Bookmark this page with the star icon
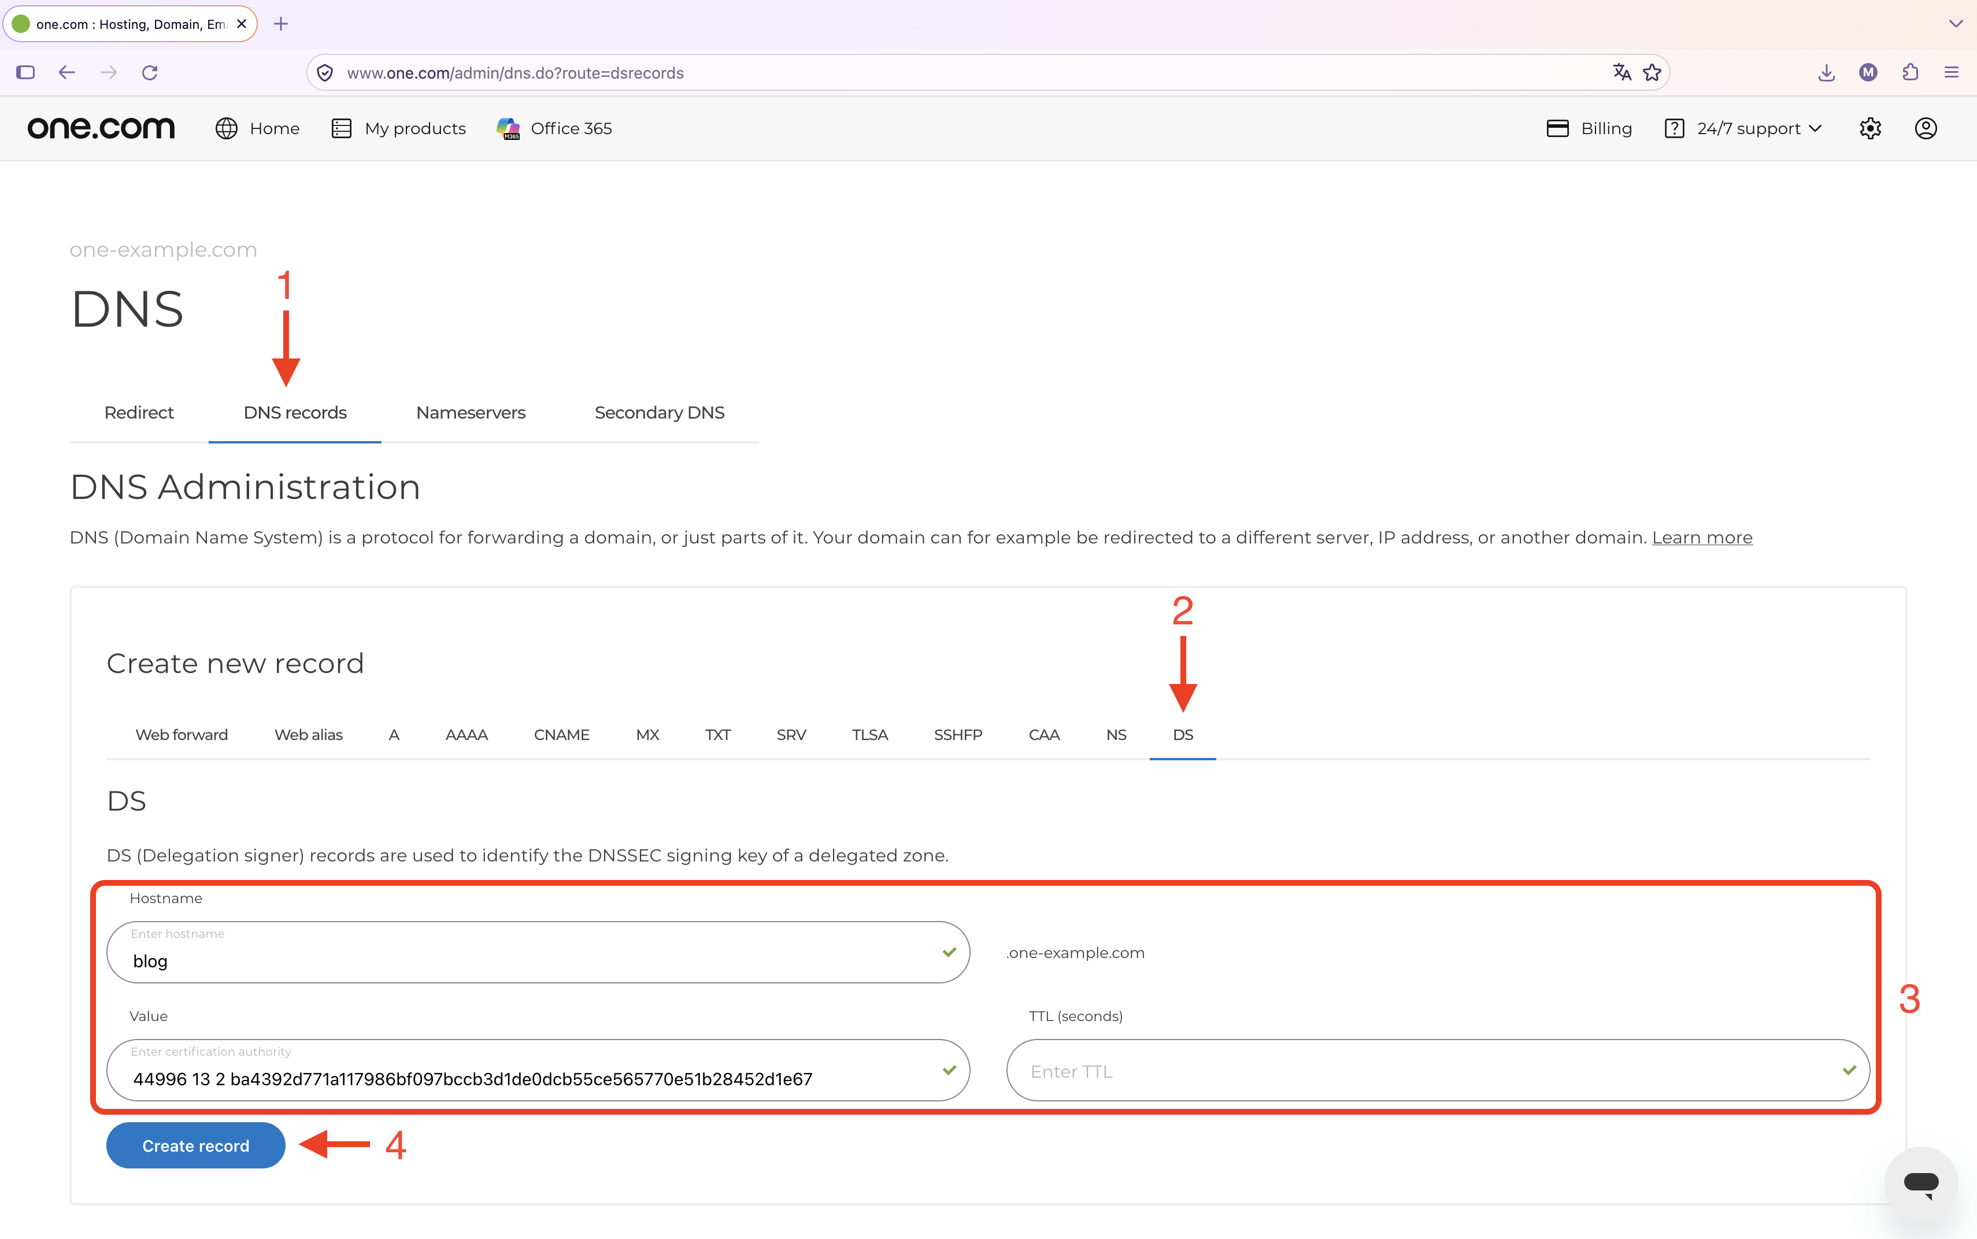 pos(1652,72)
